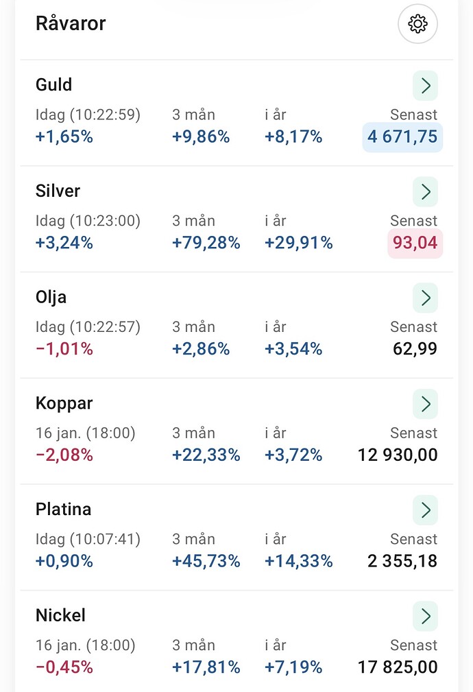
Task: Tap the Nickel row arrow icon
Action: (x=425, y=616)
